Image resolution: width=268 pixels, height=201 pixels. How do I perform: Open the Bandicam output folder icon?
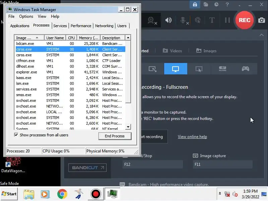206,4
